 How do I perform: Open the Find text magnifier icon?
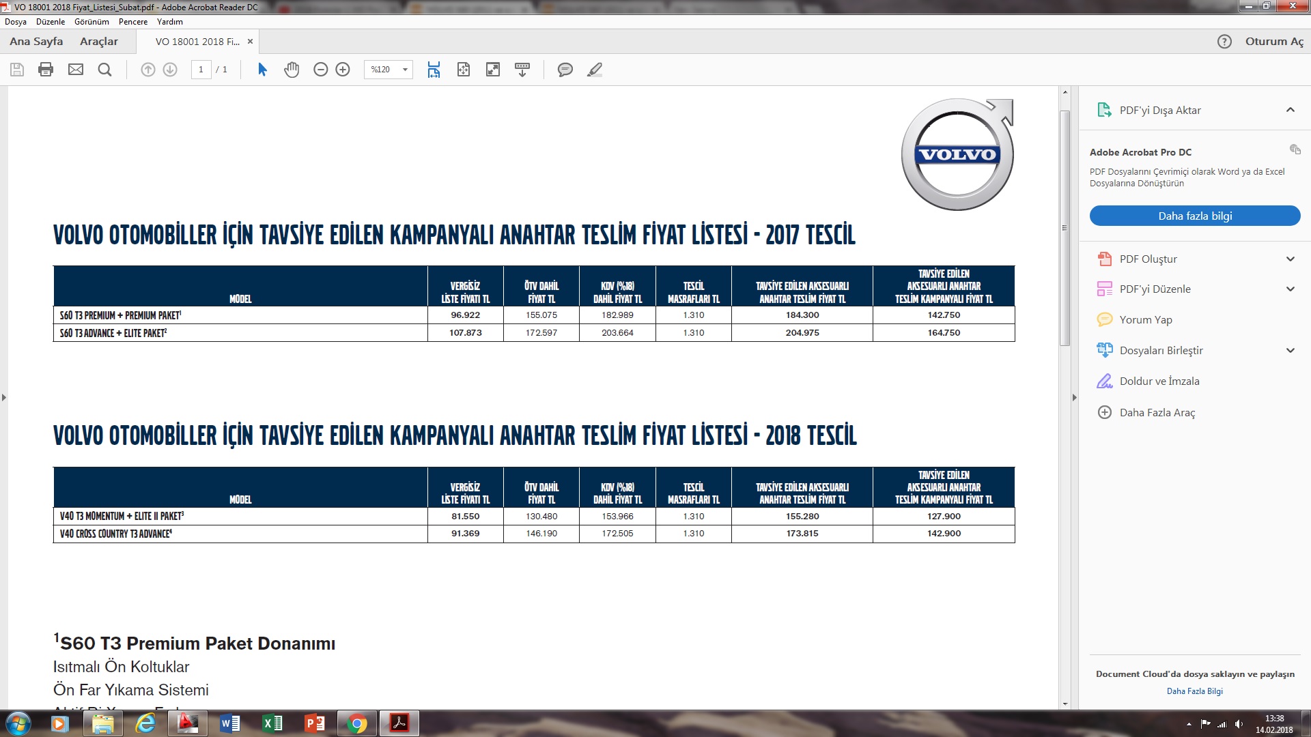104,70
